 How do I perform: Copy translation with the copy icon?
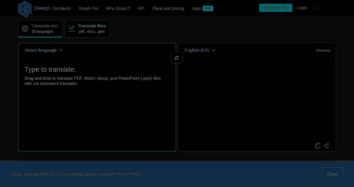point(318,146)
